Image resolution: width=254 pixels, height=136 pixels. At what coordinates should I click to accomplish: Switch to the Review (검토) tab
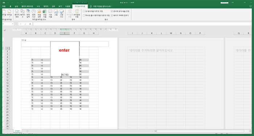click(53, 6)
